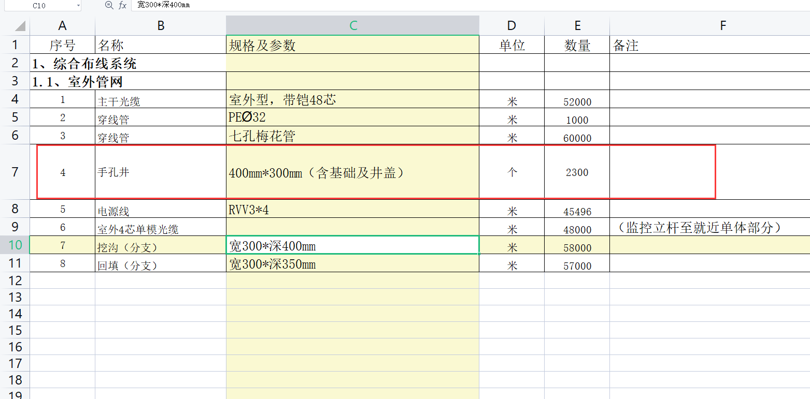The image size is (810, 399).
Task: Select active cell 宽300*深400mm in grid
Action: click(x=353, y=245)
